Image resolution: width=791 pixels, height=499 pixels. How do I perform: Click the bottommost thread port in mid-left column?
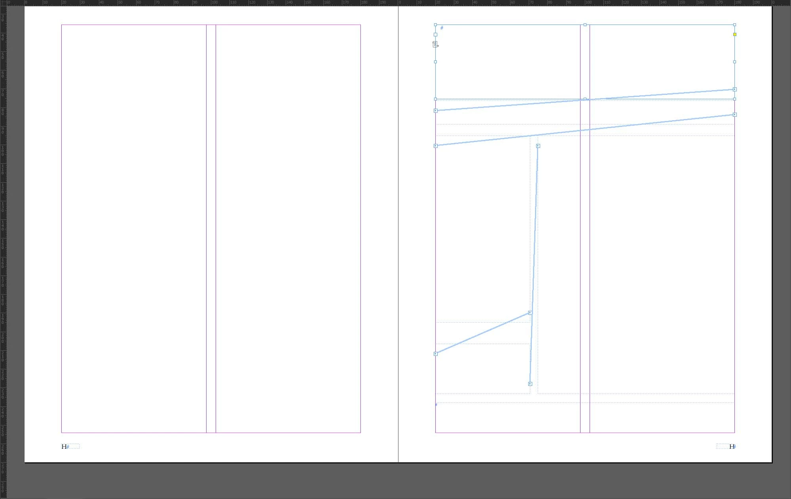point(530,384)
